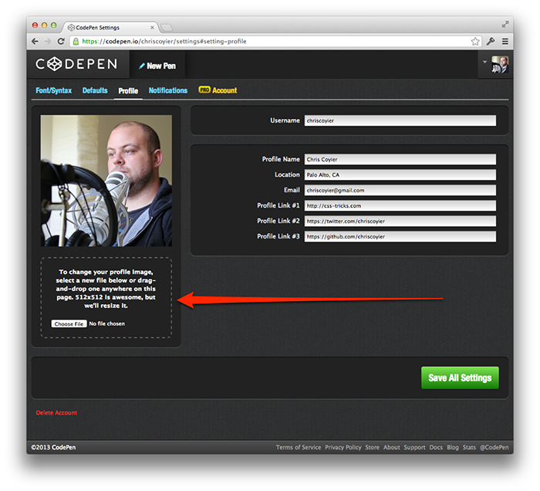Open Privacy Policy footer link
This screenshot has height=491, width=540.
click(343, 447)
